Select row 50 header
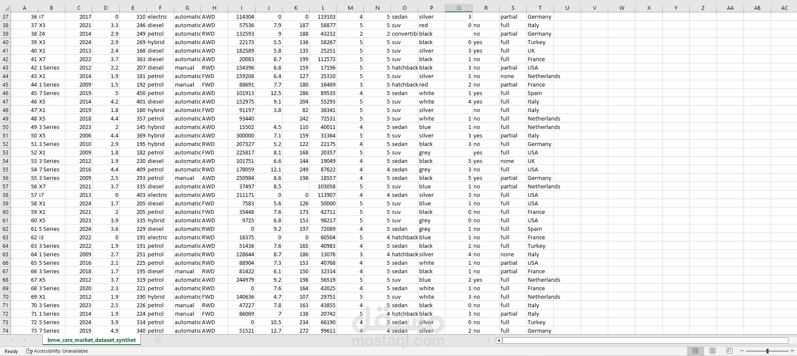 coord(6,127)
